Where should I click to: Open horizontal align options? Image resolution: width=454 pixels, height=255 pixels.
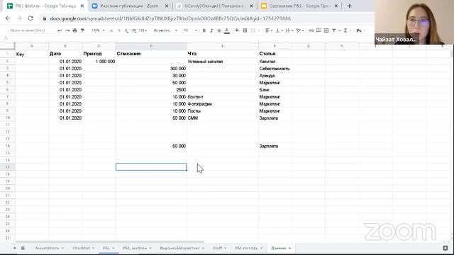coord(269,30)
